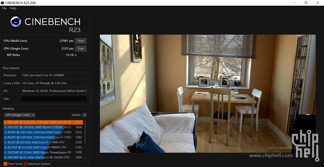Click the ranking list scroll up arrow
Screen dimensions: 324x167
pos(85,121)
